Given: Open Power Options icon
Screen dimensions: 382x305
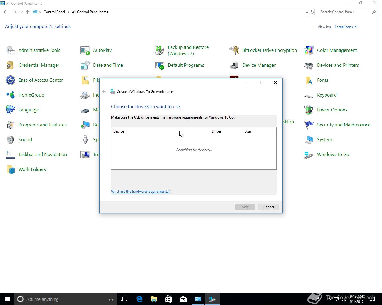Looking at the screenshot, I should click(309, 110).
